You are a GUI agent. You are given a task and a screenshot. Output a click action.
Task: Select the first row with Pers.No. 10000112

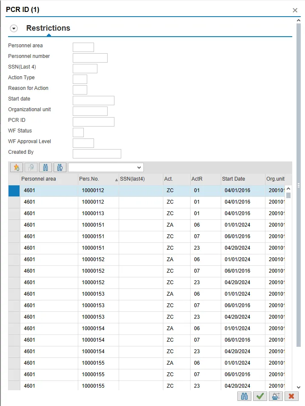pos(14,191)
